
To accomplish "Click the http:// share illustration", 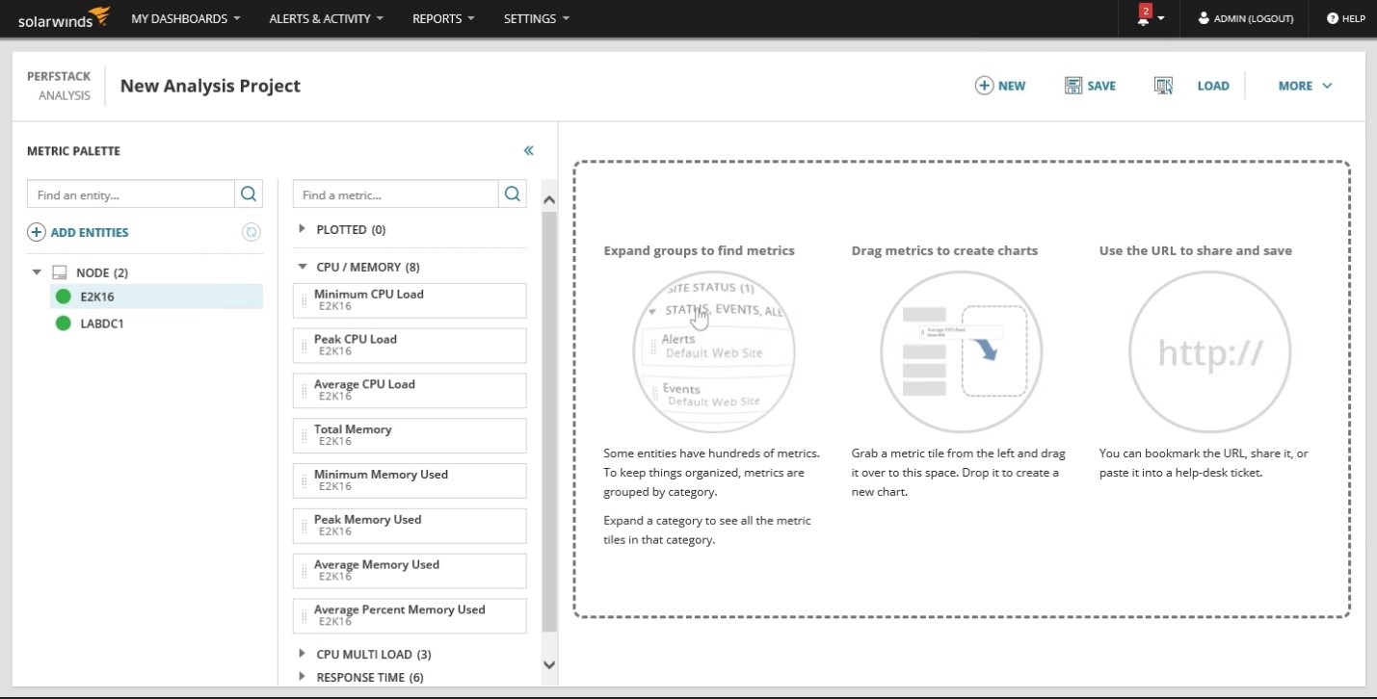I will point(1209,352).
